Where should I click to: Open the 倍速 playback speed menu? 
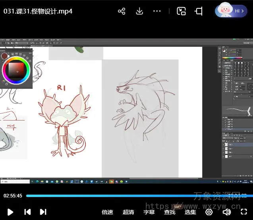[107, 212]
